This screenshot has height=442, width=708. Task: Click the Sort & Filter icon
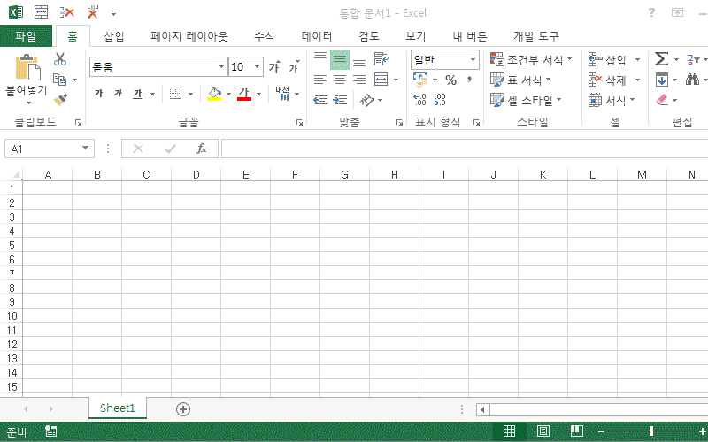point(692,59)
